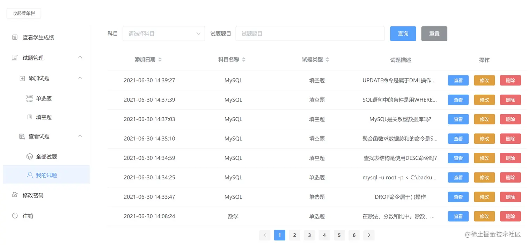Sort by 试题类型 using sort arrows
The width and height of the screenshot is (528, 245).
pyautogui.click(x=328, y=60)
